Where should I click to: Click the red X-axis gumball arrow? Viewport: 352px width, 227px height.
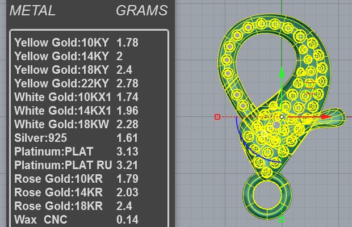[326, 117]
